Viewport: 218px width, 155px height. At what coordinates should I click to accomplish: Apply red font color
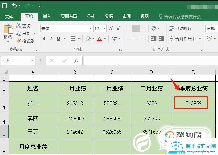(99, 39)
